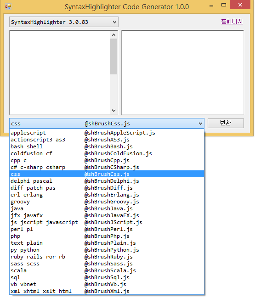Image resolution: width=255 pixels, height=298 pixels.
Task: Click inside the right output text area
Action: pos(183,73)
